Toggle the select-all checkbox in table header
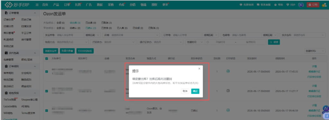This screenshot has width=329, height=120. pos(47,59)
